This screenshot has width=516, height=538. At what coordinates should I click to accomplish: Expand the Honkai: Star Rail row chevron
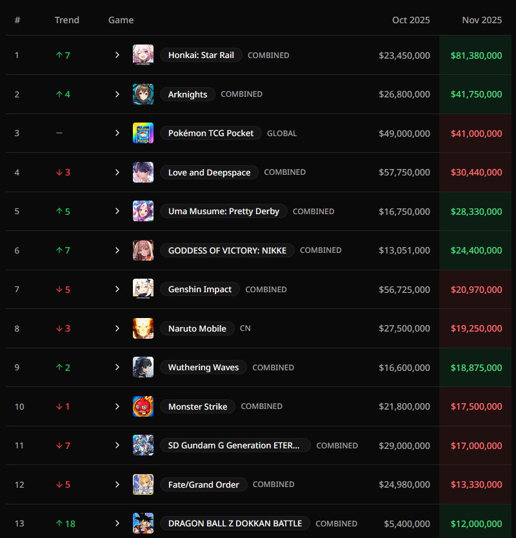(x=117, y=55)
